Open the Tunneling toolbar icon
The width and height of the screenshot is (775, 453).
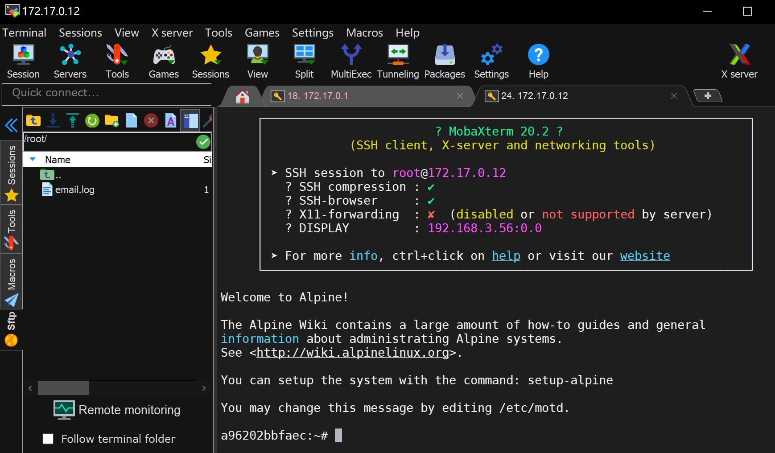[x=398, y=62]
